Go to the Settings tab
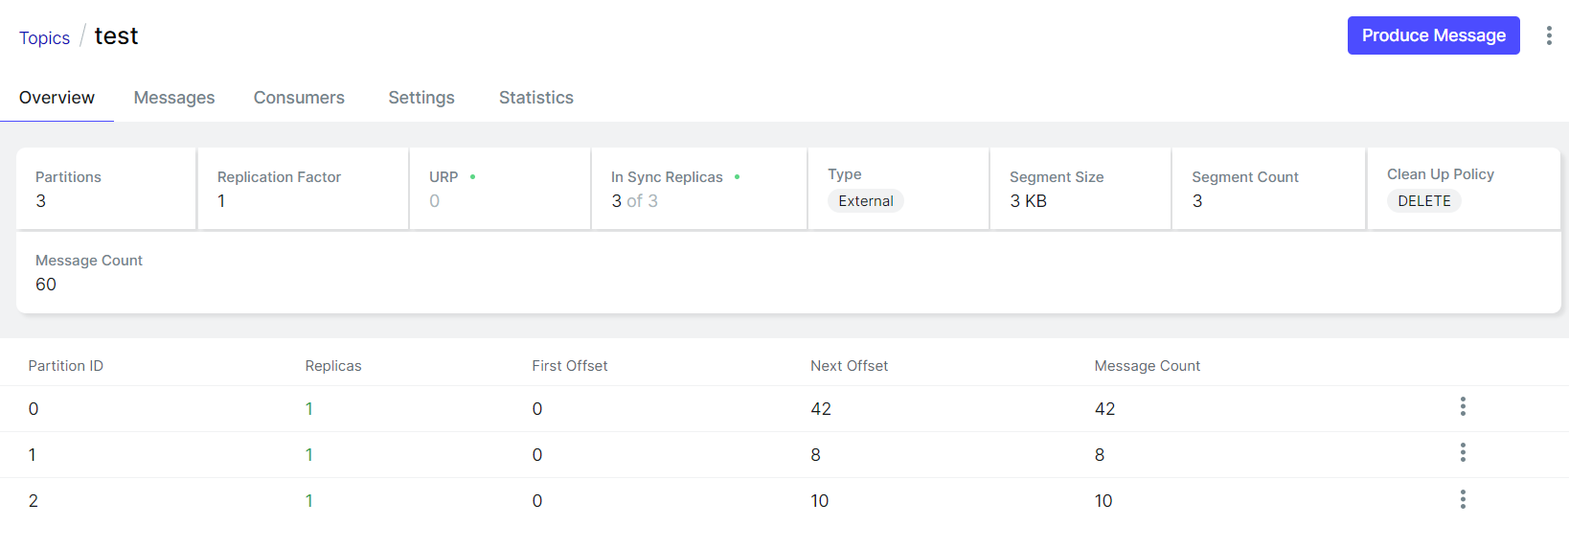The width and height of the screenshot is (1569, 549). pos(421,98)
